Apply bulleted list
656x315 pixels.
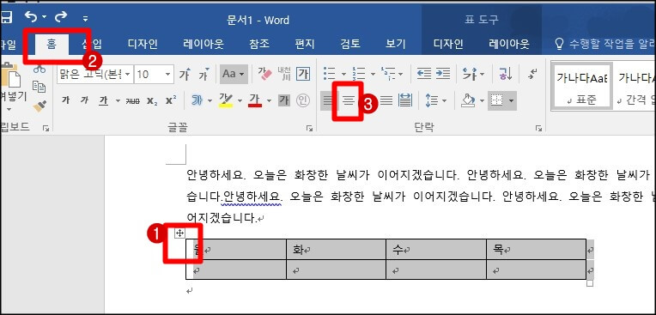point(330,74)
